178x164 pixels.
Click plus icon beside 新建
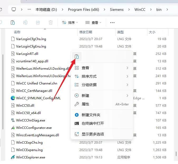(77, 96)
